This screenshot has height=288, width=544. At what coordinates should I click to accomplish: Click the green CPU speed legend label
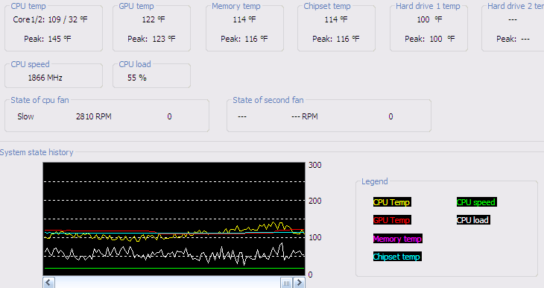tap(476, 202)
